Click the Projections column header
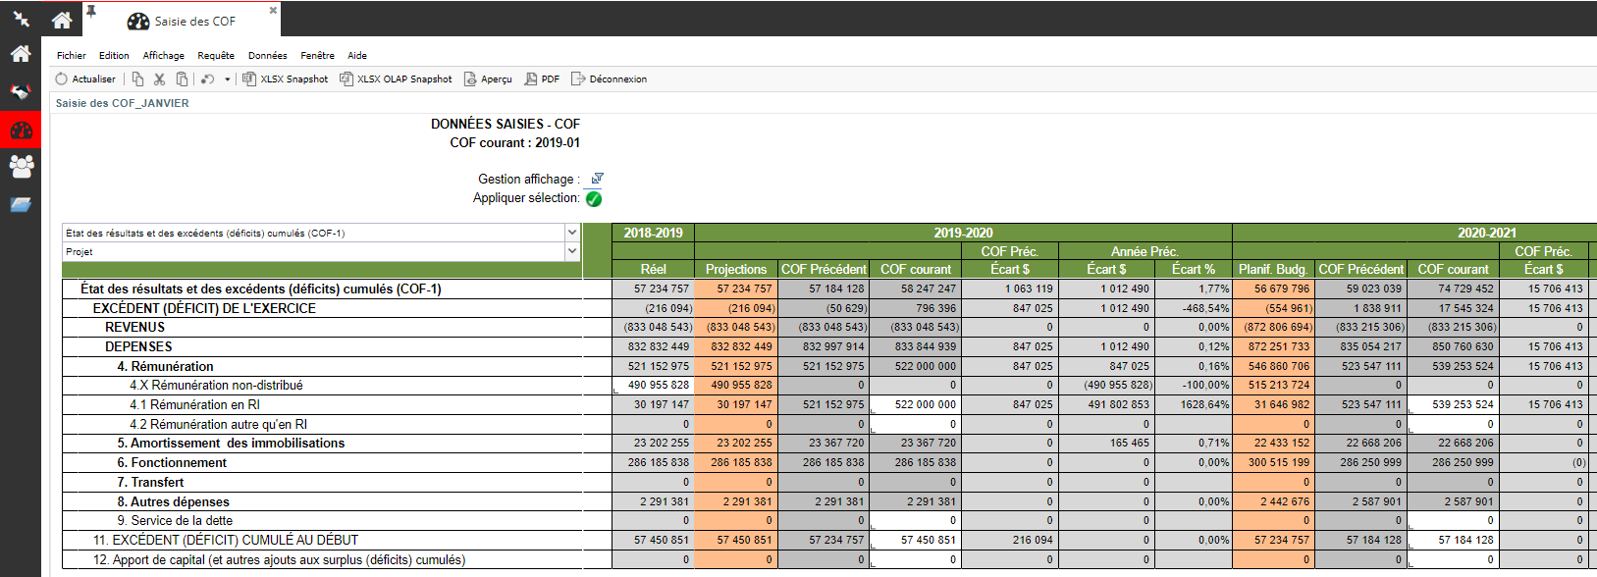 click(736, 269)
